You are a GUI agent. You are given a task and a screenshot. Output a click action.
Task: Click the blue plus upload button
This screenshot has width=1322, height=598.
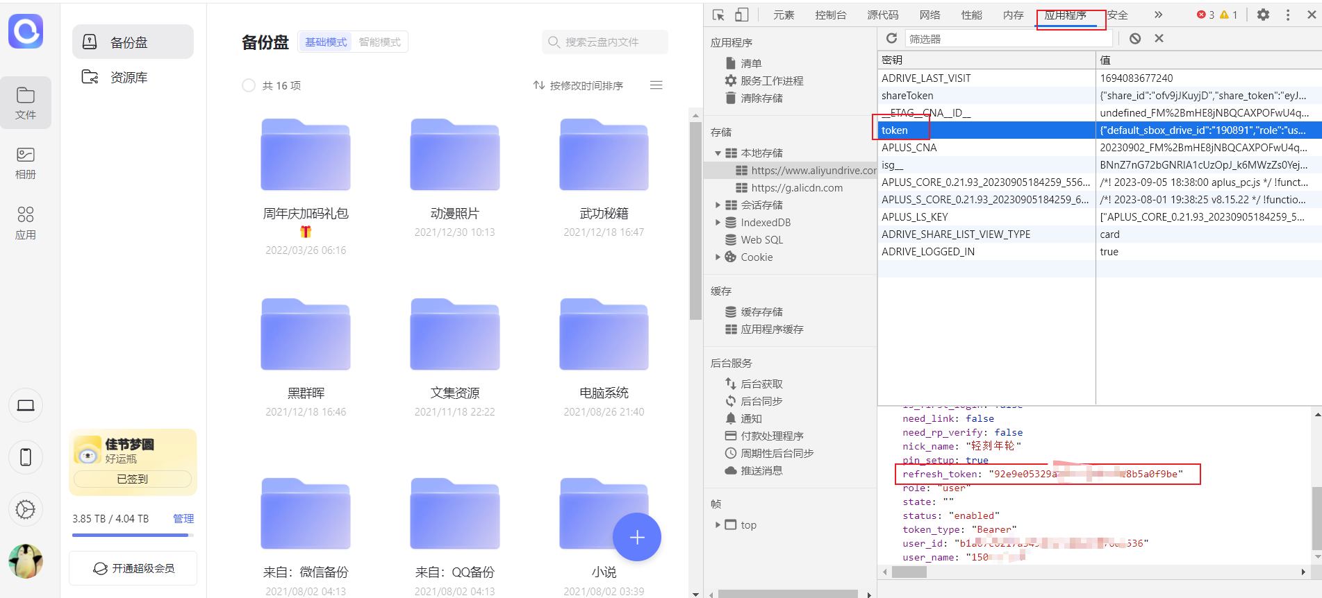pyautogui.click(x=637, y=537)
